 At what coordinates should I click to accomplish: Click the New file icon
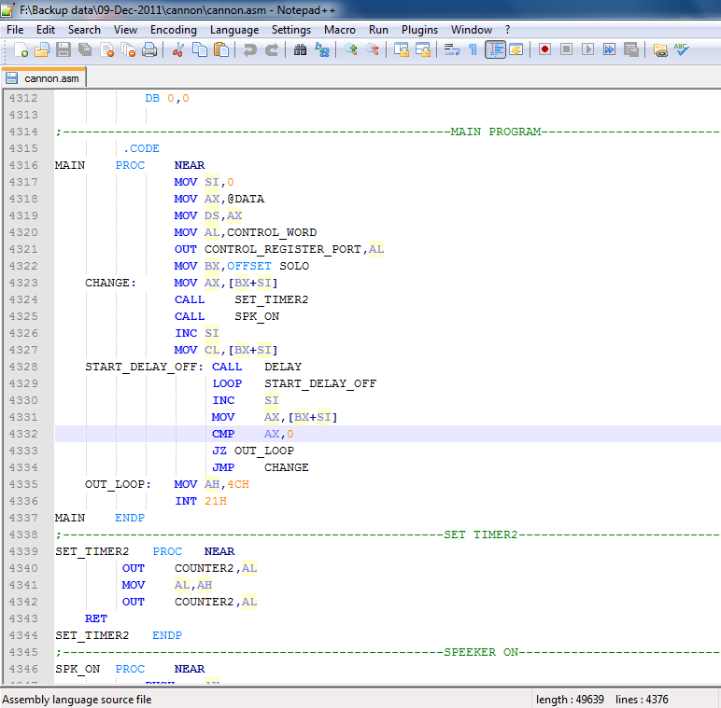point(18,49)
